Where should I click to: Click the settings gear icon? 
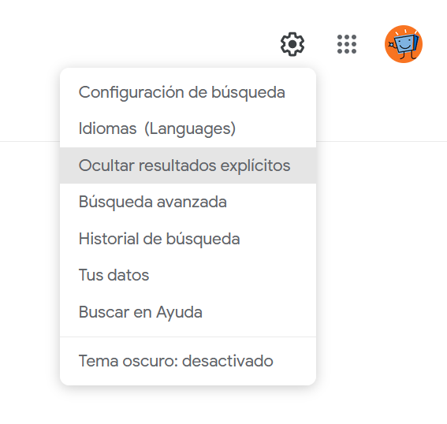coord(292,44)
